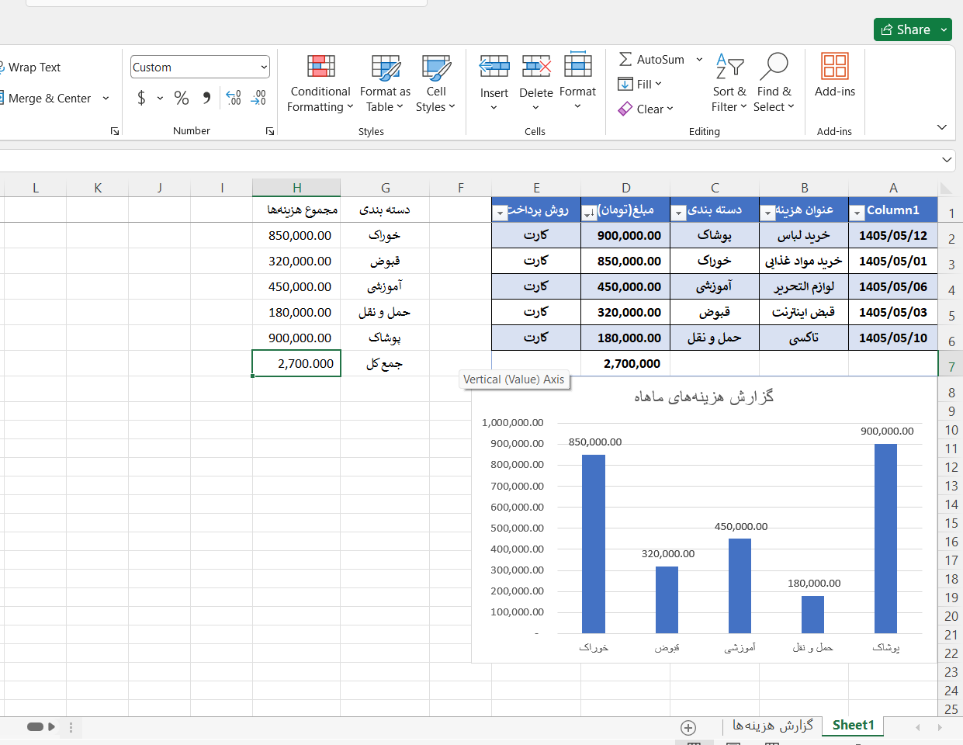Toggle Wrap Text
Image resolution: width=963 pixels, height=745 pixels.
click(31, 68)
